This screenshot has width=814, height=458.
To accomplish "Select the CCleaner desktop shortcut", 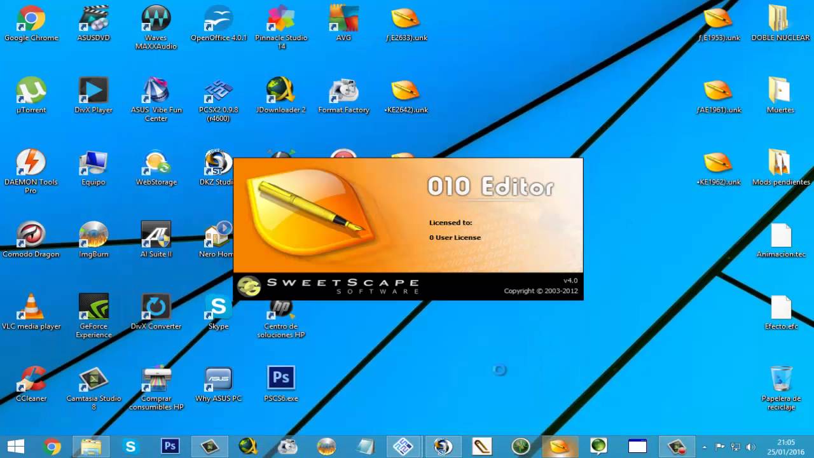I will pos(31,384).
